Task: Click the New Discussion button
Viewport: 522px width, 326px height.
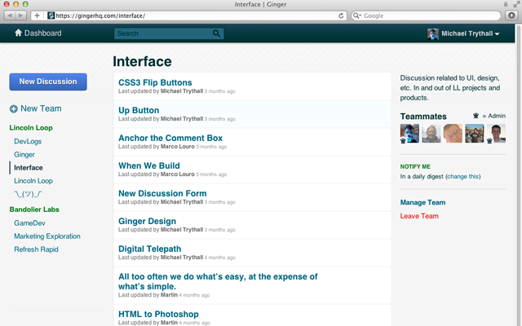Action: click(47, 81)
